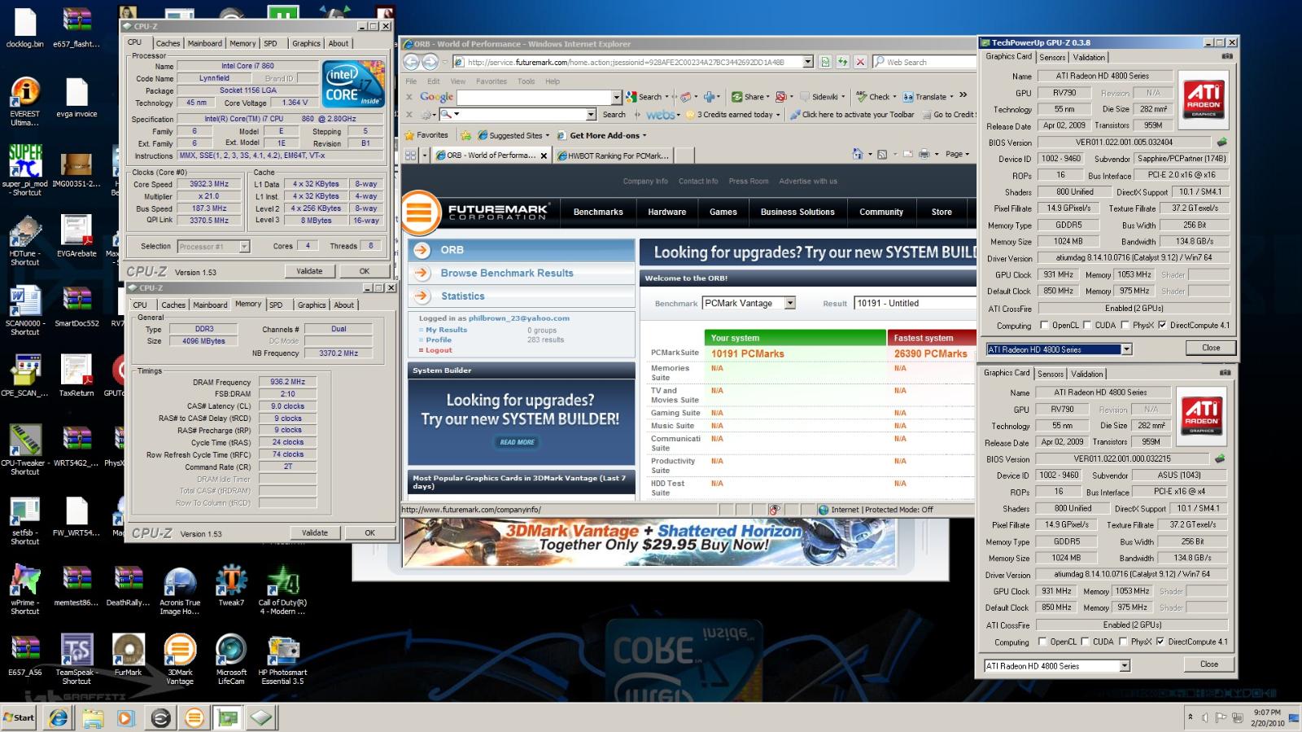
Task: Click GPU-Z screenshot camera icon in top window
Action: [1226, 57]
